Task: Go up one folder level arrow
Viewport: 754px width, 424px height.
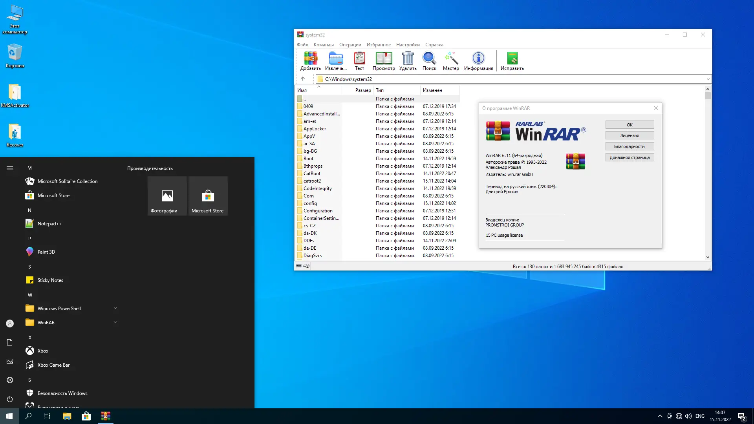Action: [x=303, y=79]
